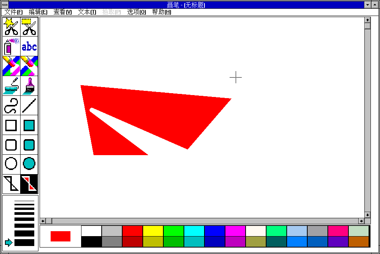Viewport: 380px width, 254px height.
Task: Pick the Paint Roller fill tool
Action: [x=11, y=86]
